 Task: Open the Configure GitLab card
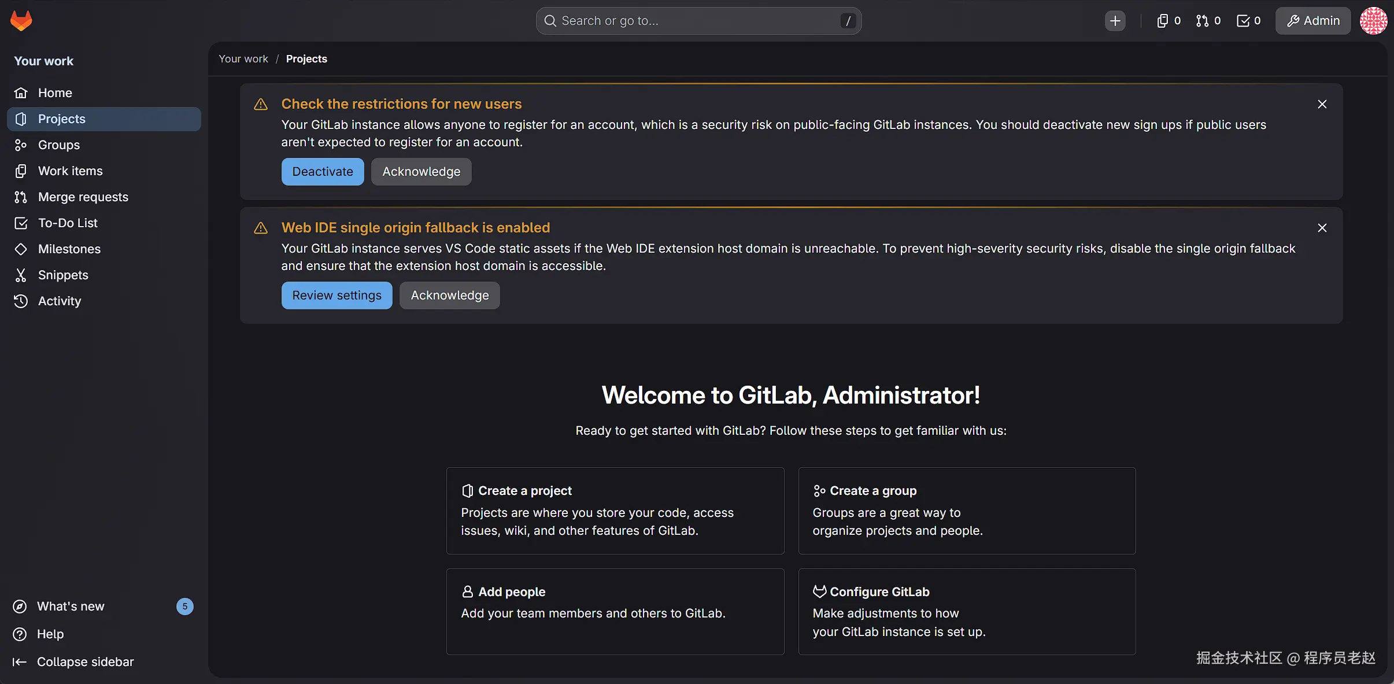967,612
